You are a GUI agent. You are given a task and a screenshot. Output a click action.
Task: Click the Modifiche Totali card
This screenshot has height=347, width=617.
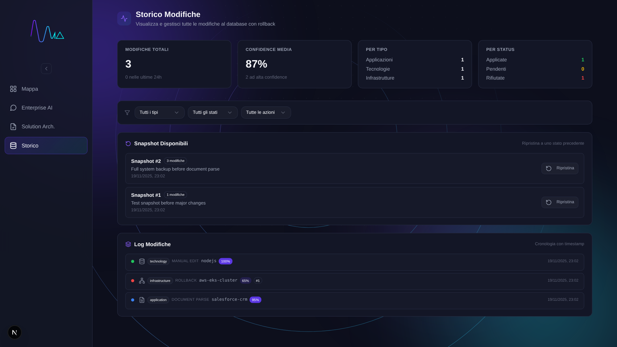point(174,64)
